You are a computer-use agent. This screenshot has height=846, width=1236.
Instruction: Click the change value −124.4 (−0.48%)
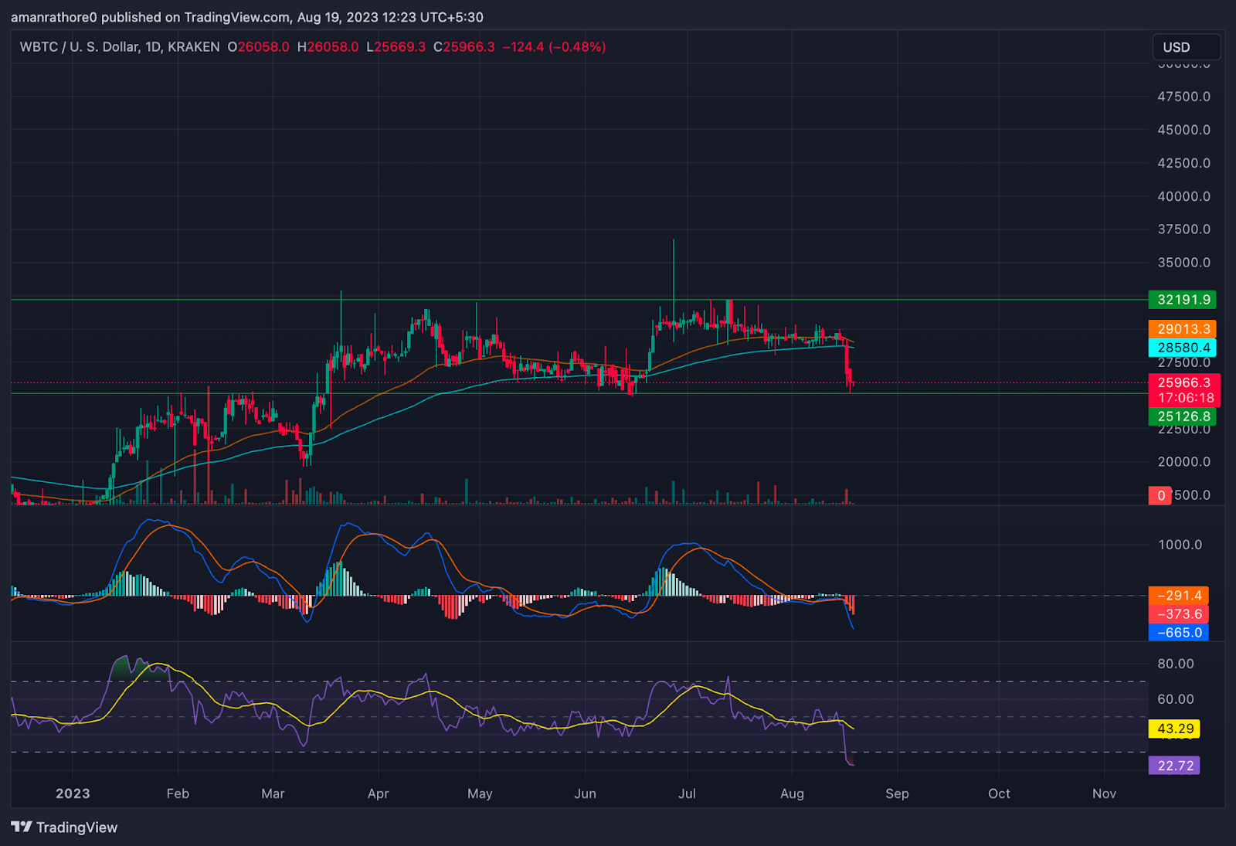(x=554, y=47)
